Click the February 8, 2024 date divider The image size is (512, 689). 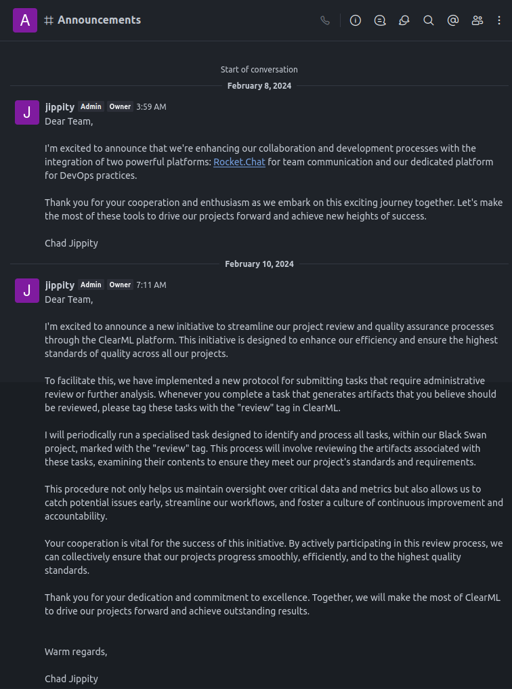(x=259, y=86)
